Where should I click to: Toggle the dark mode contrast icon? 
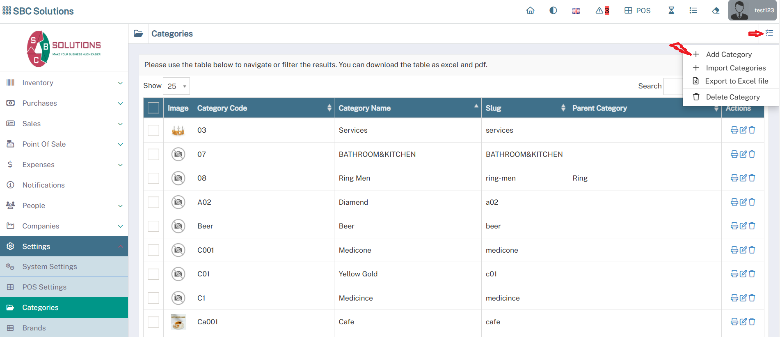[x=553, y=11]
